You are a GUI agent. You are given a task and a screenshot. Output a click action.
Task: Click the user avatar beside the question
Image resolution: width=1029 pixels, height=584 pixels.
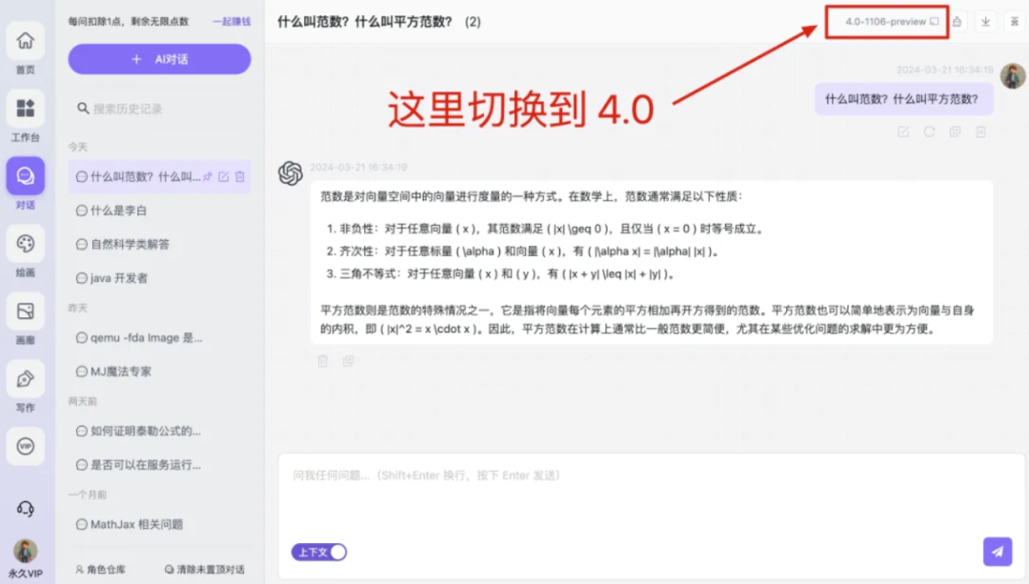click(1013, 76)
